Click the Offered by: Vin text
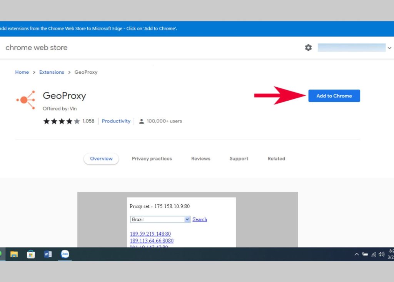The width and height of the screenshot is (394, 282). coord(60,109)
